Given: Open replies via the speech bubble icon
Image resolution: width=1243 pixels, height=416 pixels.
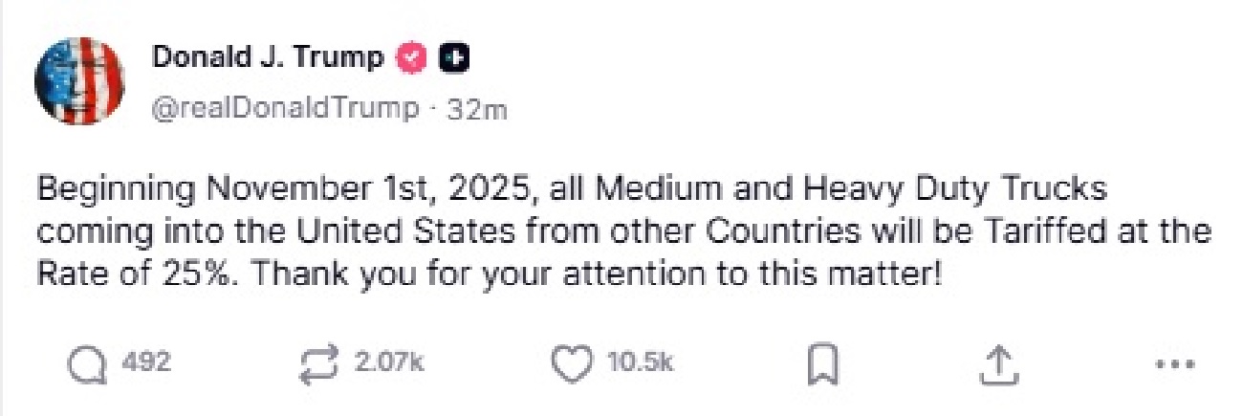Looking at the screenshot, I should 88,364.
